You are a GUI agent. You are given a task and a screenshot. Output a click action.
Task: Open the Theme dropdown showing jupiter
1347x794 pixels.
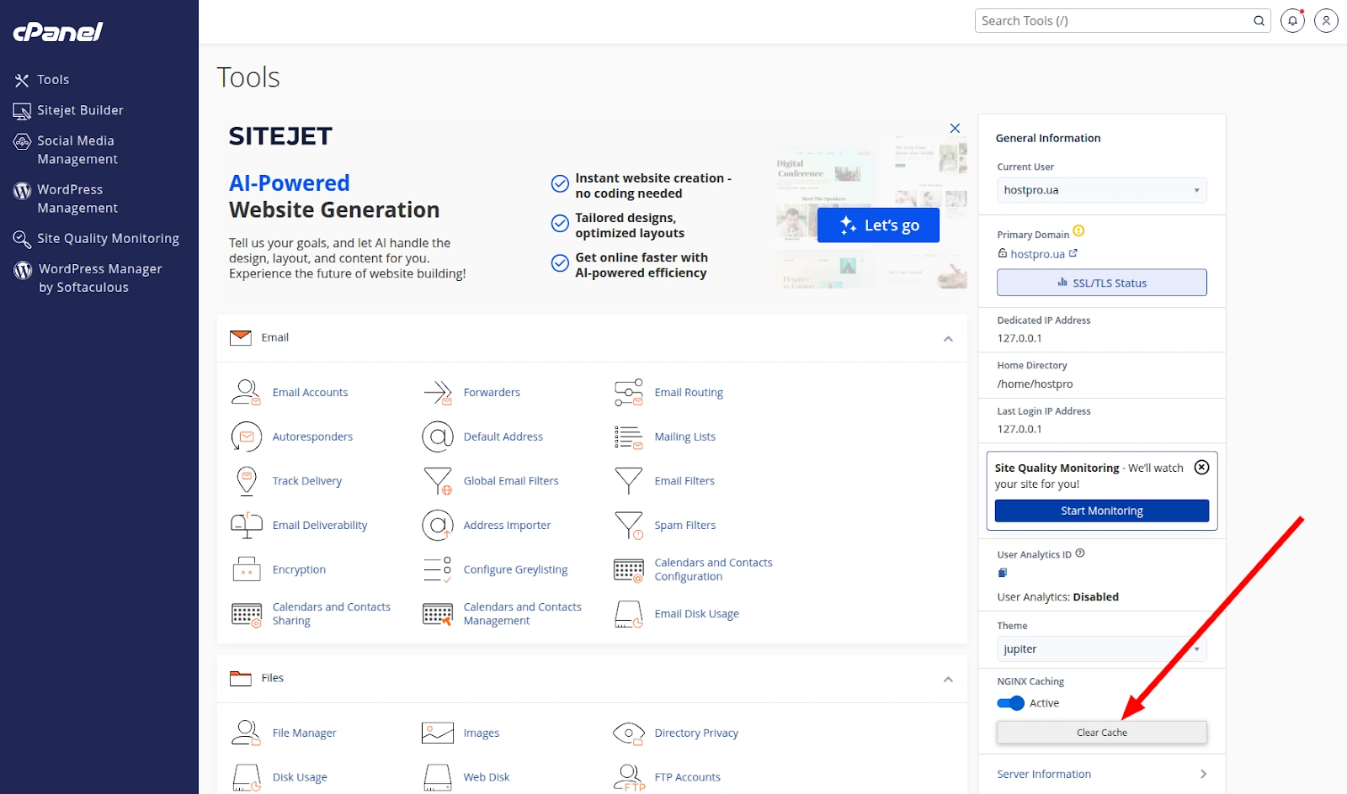click(1101, 649)
